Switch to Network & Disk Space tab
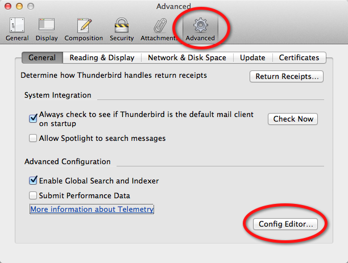The width and height of the screenshot is (348, 263). (x=187, y=58)
